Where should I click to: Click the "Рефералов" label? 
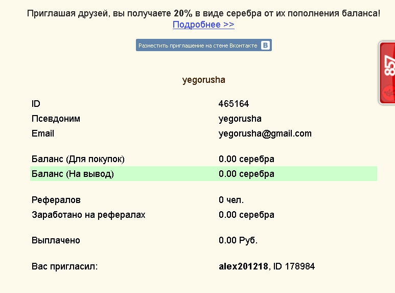56,200
